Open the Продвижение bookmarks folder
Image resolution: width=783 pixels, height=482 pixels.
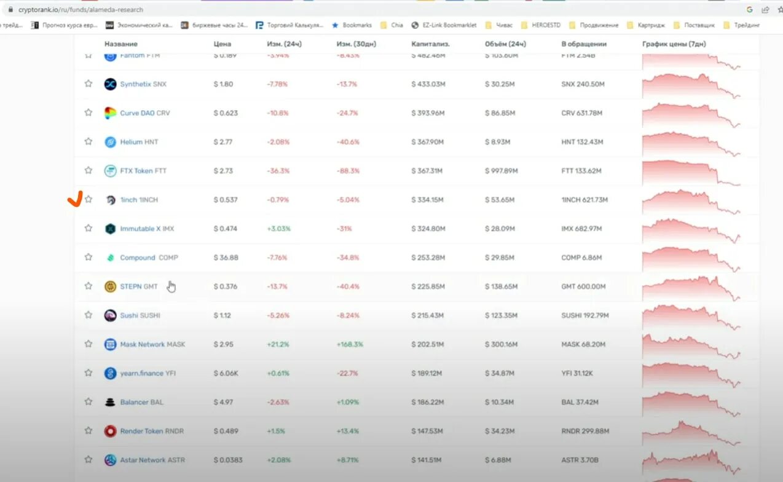pyautogui.click(x=594, y=25)
